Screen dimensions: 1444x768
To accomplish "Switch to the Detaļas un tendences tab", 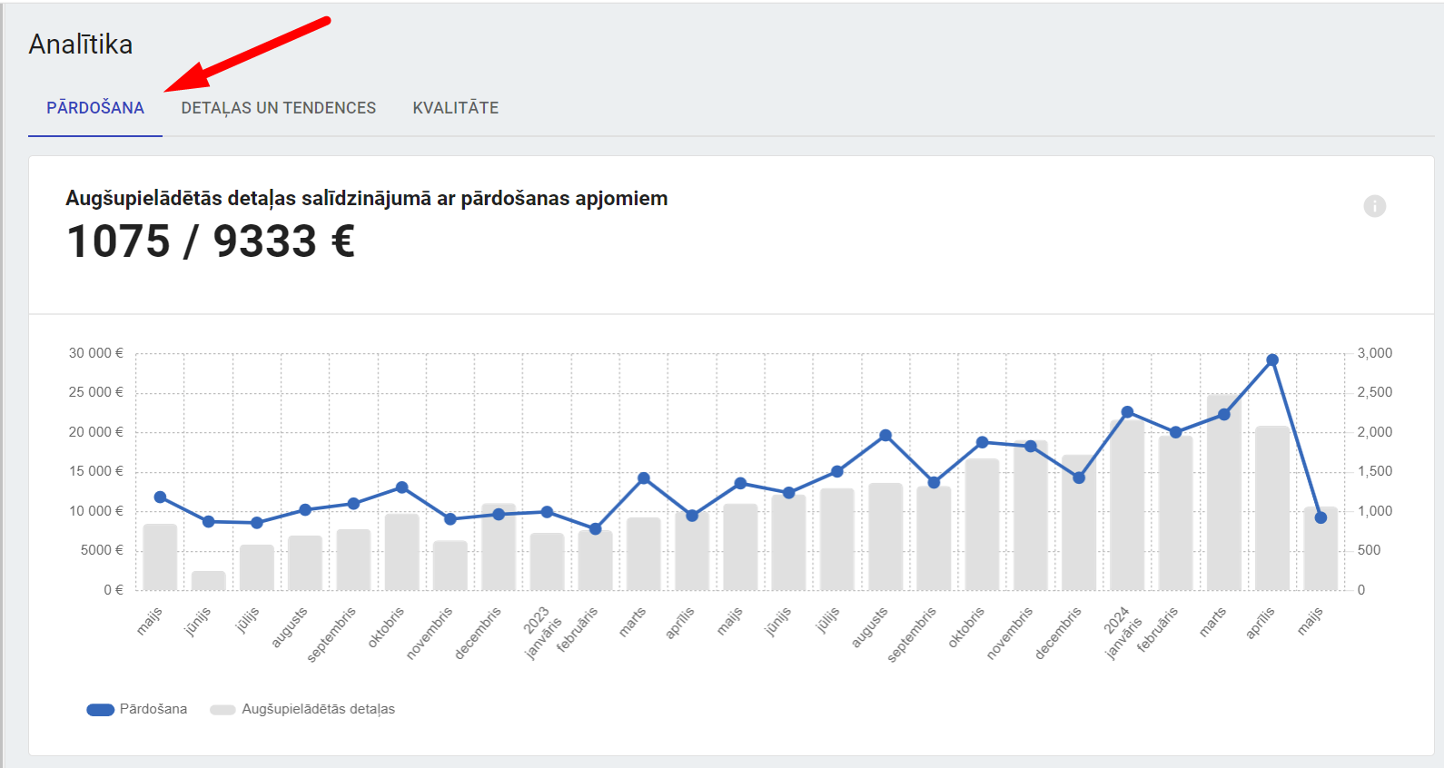I will tap(278, 108).
